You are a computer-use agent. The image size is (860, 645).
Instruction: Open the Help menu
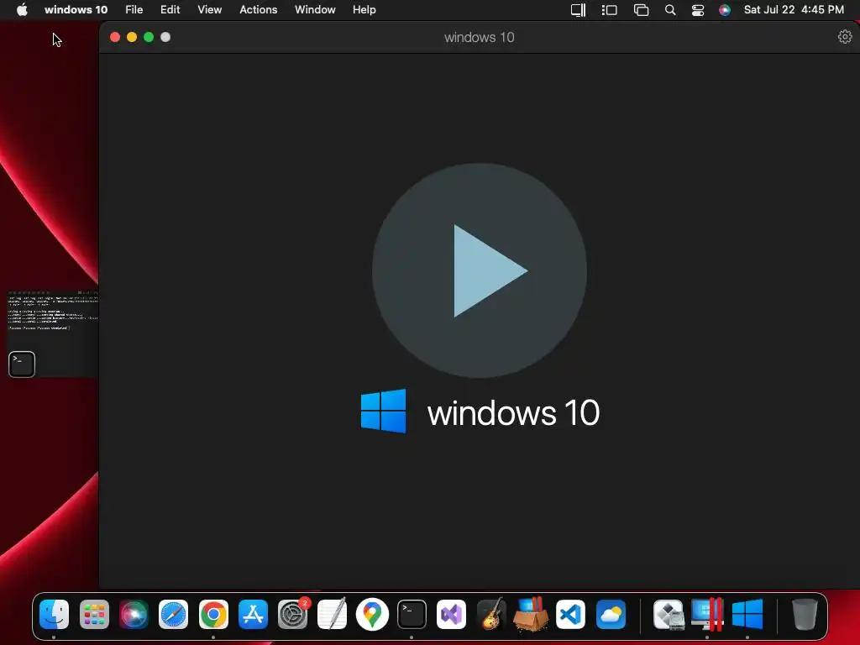[364, 10]
